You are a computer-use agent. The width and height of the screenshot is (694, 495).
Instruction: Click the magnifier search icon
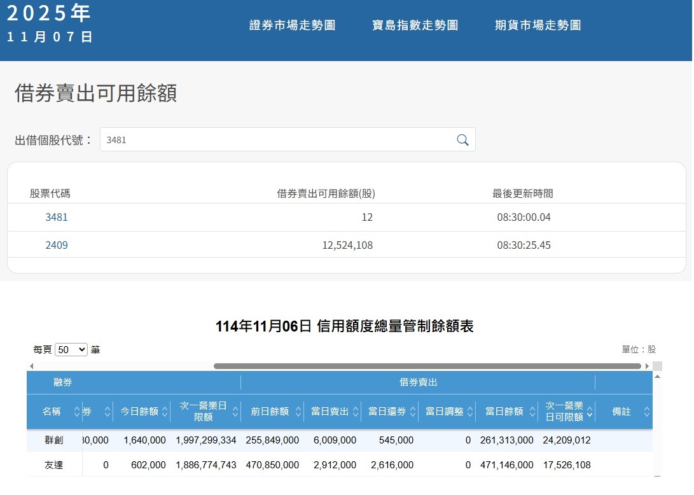[x=462, y=140]
